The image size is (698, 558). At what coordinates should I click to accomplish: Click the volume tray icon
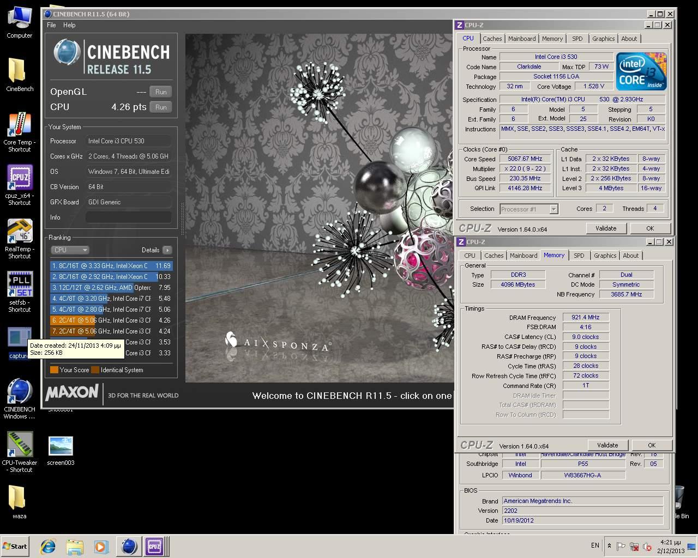coord(647,547)
